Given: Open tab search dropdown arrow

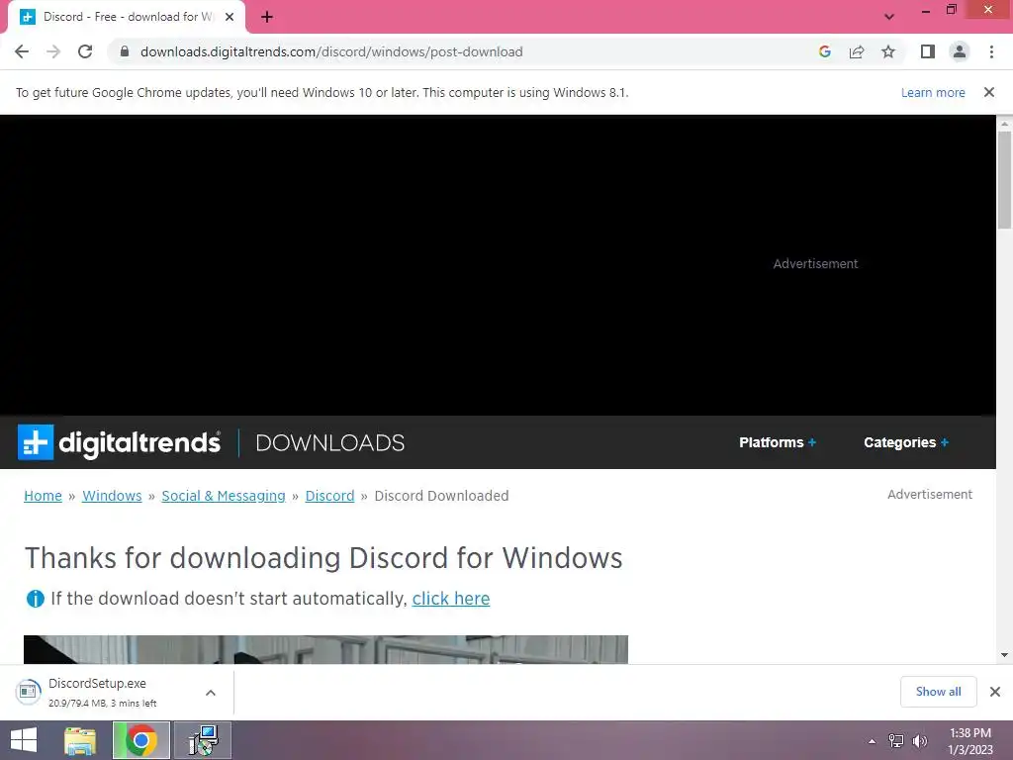Looking at the screenshot, I should 889,17.
